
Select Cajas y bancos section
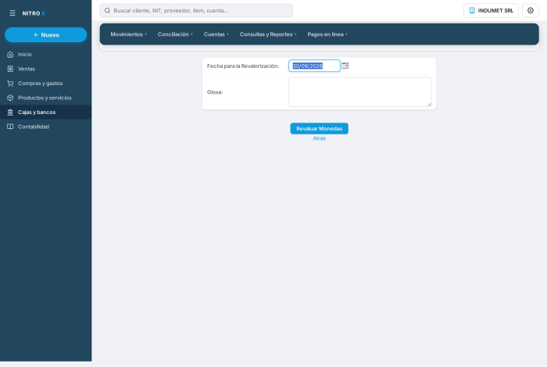tap(45, 112)
